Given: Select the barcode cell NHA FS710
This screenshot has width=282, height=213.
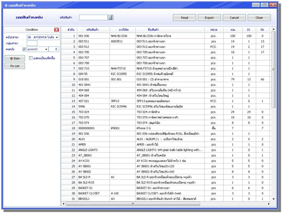Looking at the screenshot, I should pos(122,69).
